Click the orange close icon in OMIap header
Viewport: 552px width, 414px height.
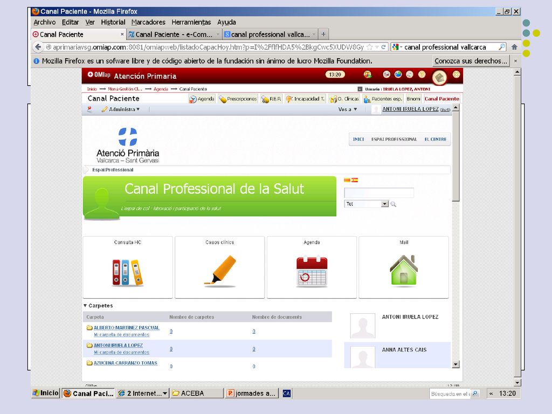(456, 74)
